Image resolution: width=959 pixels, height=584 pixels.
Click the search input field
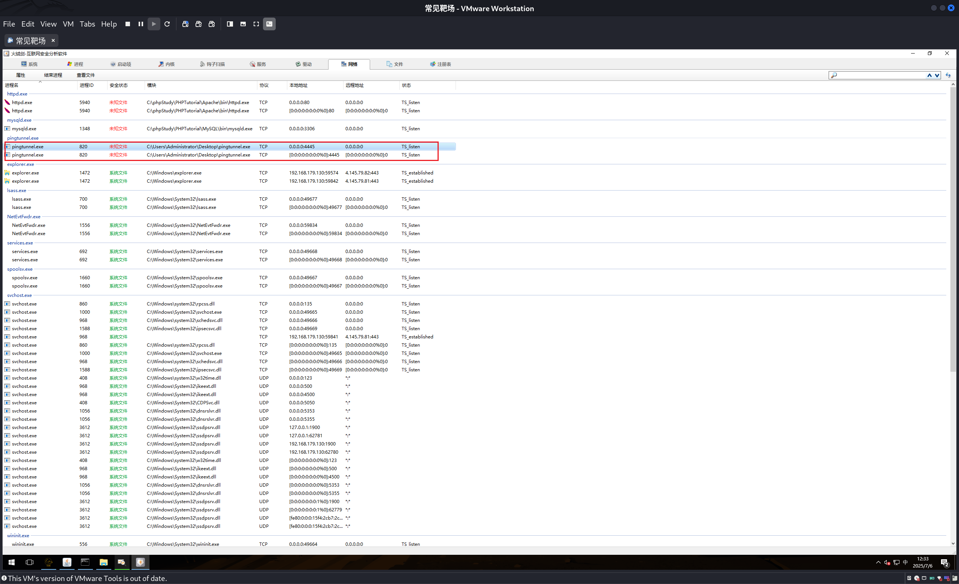[x=880, y=75]
